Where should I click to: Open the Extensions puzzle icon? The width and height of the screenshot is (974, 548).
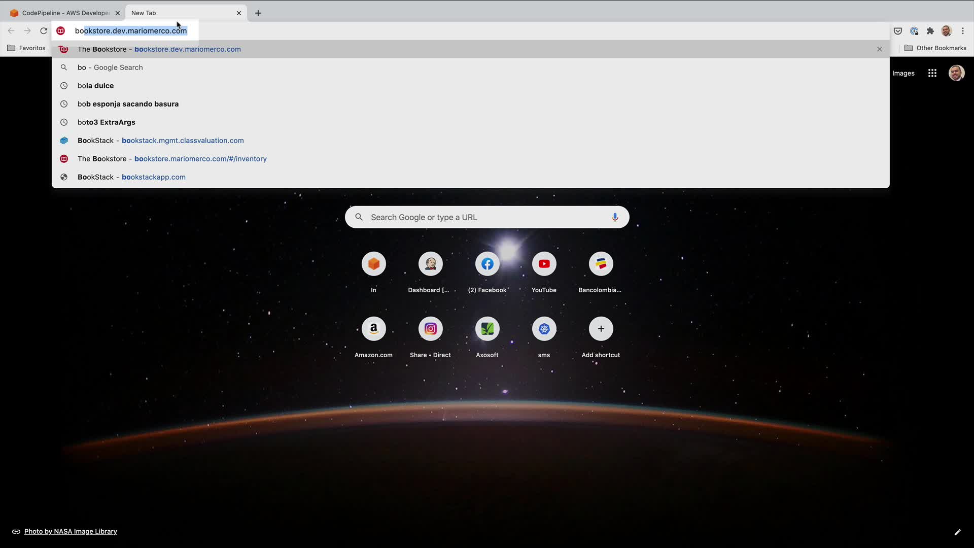point(930,31)
